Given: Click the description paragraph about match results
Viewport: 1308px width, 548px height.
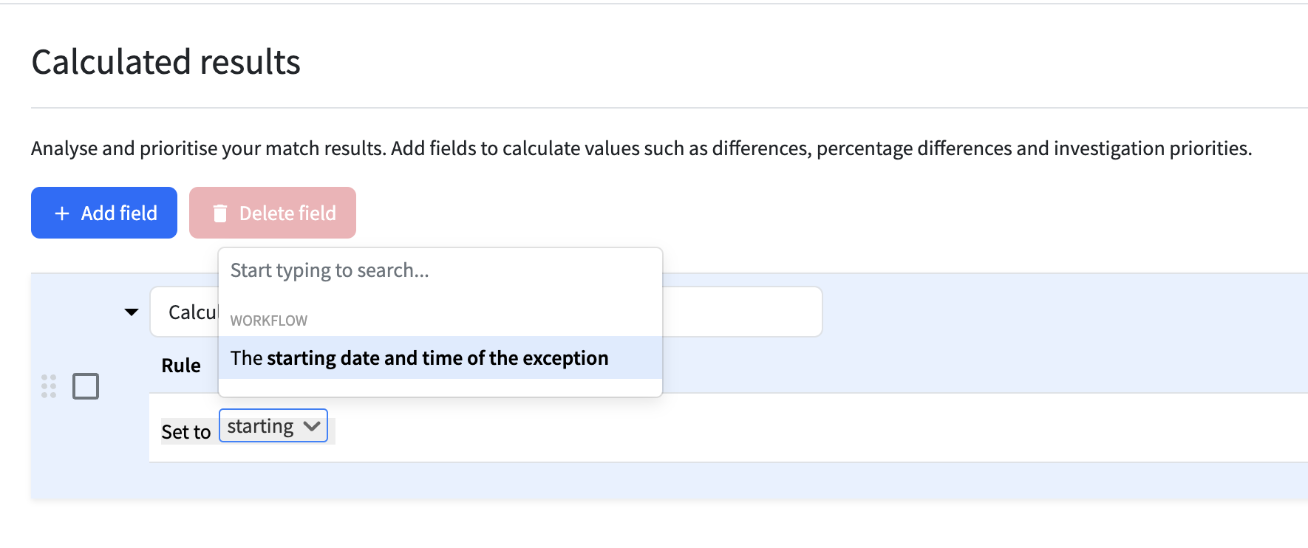Looking at the screenshot, I should [x=641, y=148].
